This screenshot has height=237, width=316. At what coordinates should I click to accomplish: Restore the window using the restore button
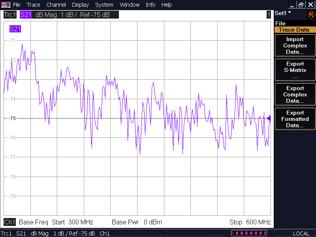(x=301, y=5)
